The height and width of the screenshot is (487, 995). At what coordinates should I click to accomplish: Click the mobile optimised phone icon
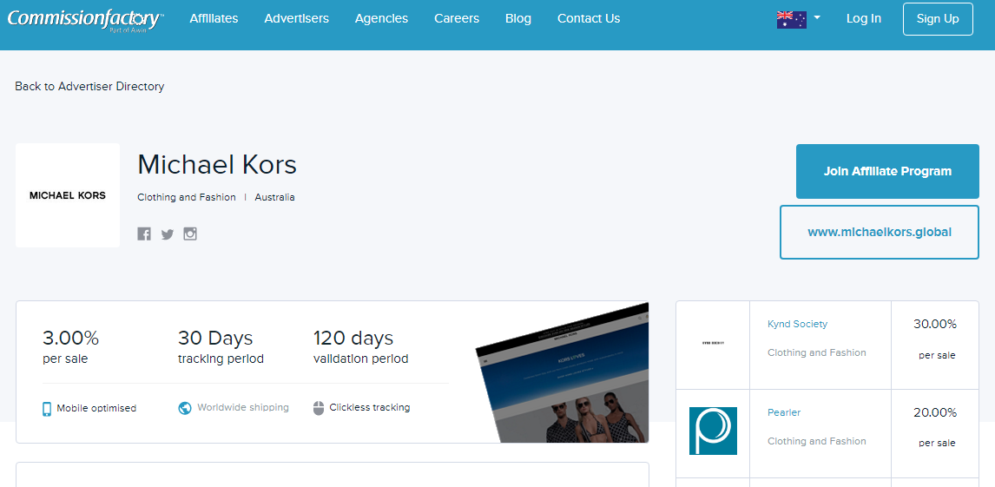47,408
